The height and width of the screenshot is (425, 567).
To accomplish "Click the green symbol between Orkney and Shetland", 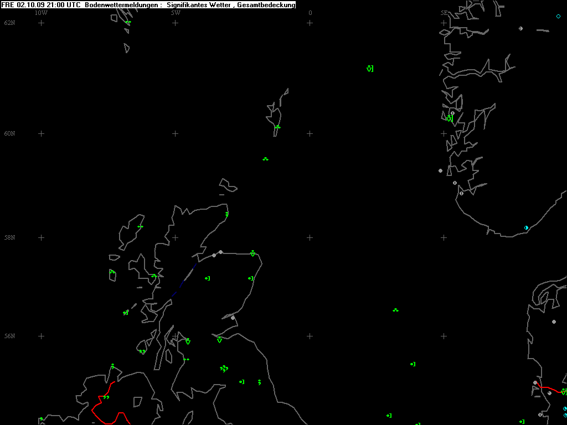I will [265, 159].
